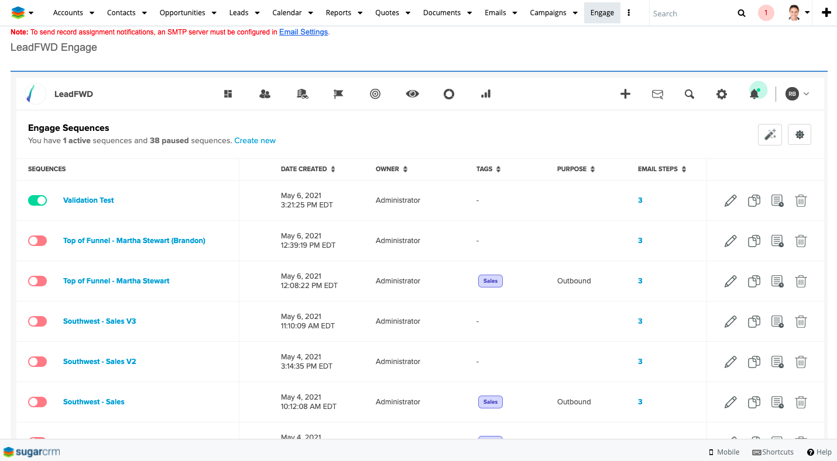Open the LeadFWD gear settings icon
This screenshot has height=461, width=837.
tap(722, 93)
